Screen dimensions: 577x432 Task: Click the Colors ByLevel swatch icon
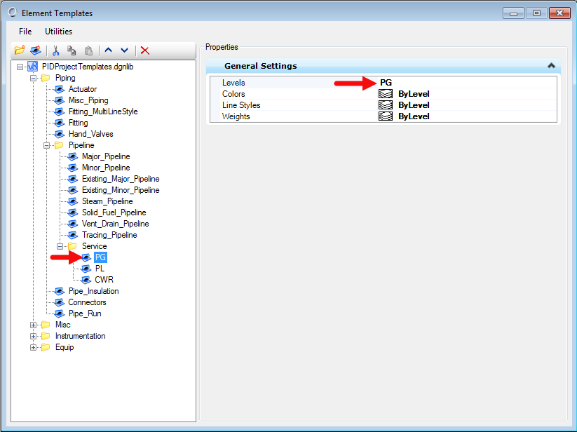(386, 94)
